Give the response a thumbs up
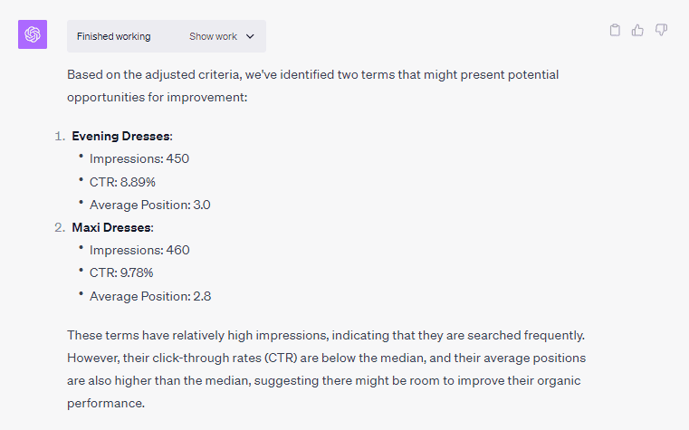 pyautogui.click(x=637, y=30)
